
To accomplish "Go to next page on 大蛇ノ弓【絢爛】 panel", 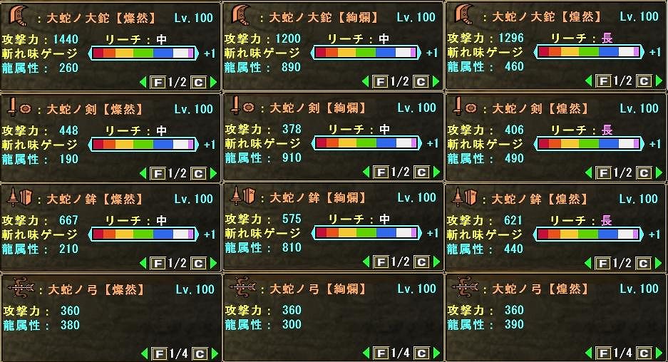I will [x=436, y=353].
